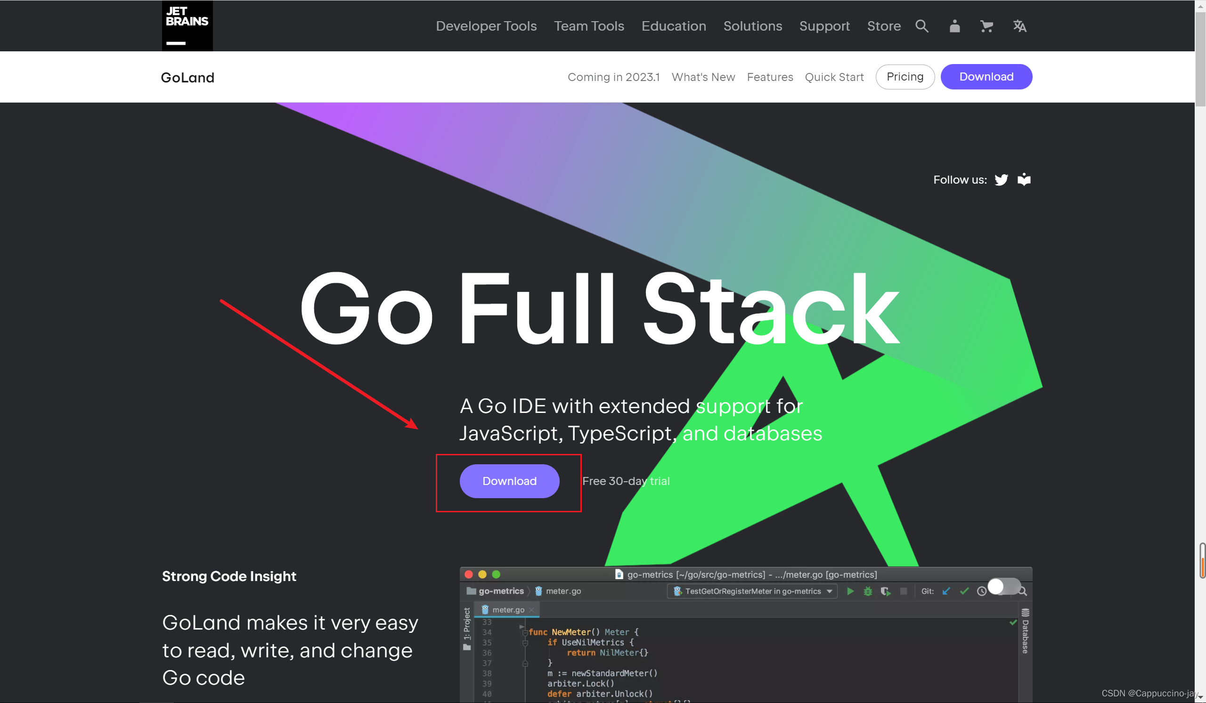Click the green Debug bug icon

click(868, 591)
